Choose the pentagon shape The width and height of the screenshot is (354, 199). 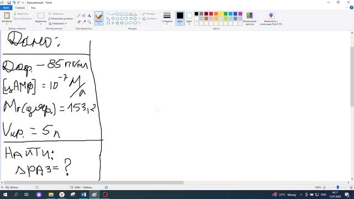tap(117, 18)
